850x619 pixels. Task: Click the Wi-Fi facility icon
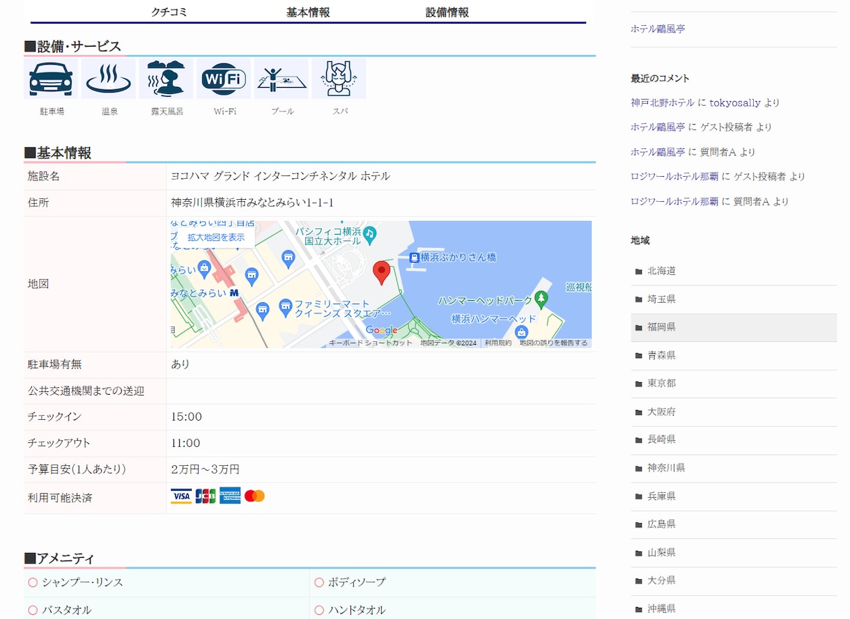point(224,79)
